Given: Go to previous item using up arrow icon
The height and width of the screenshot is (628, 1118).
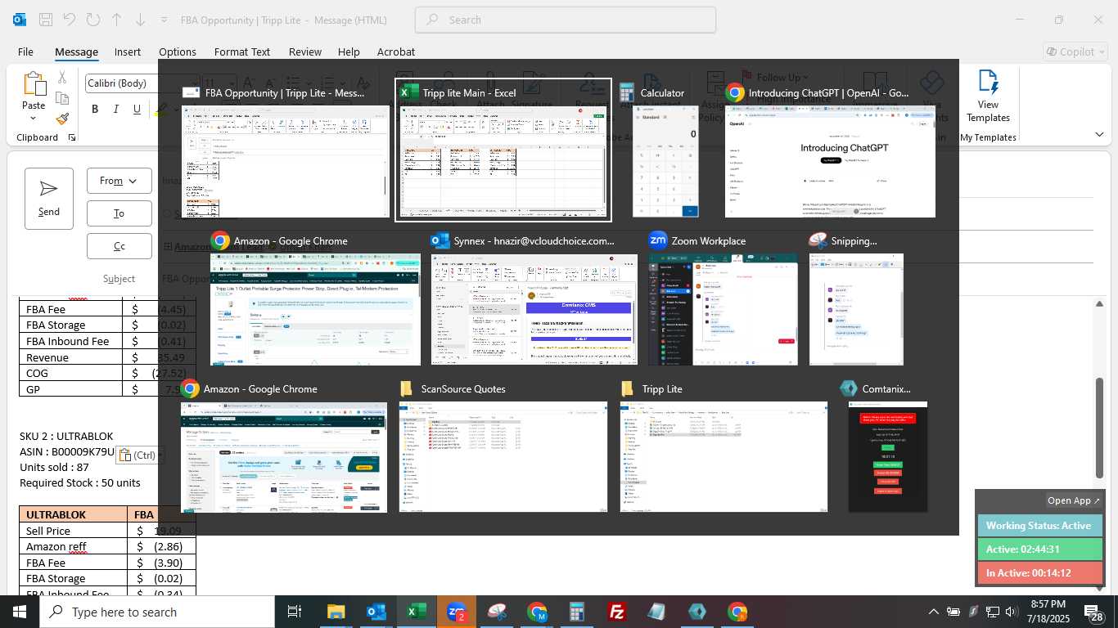Looking at the screenshot, I should click(116, 20).
